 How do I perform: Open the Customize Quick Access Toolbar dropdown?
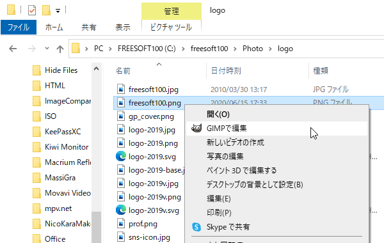coord(58,11)
